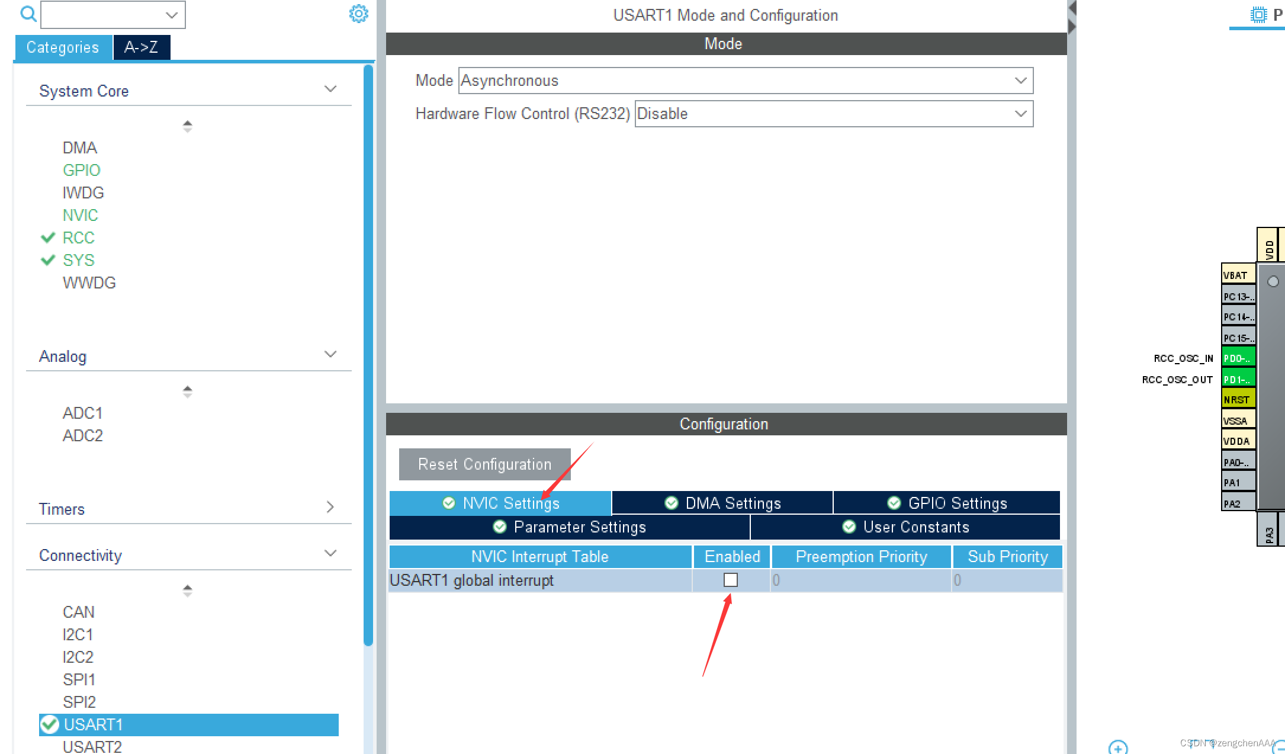This screenshot has width=1285, height=754.
Task: Click the Reset Configuration button
Action: (484, 464)
